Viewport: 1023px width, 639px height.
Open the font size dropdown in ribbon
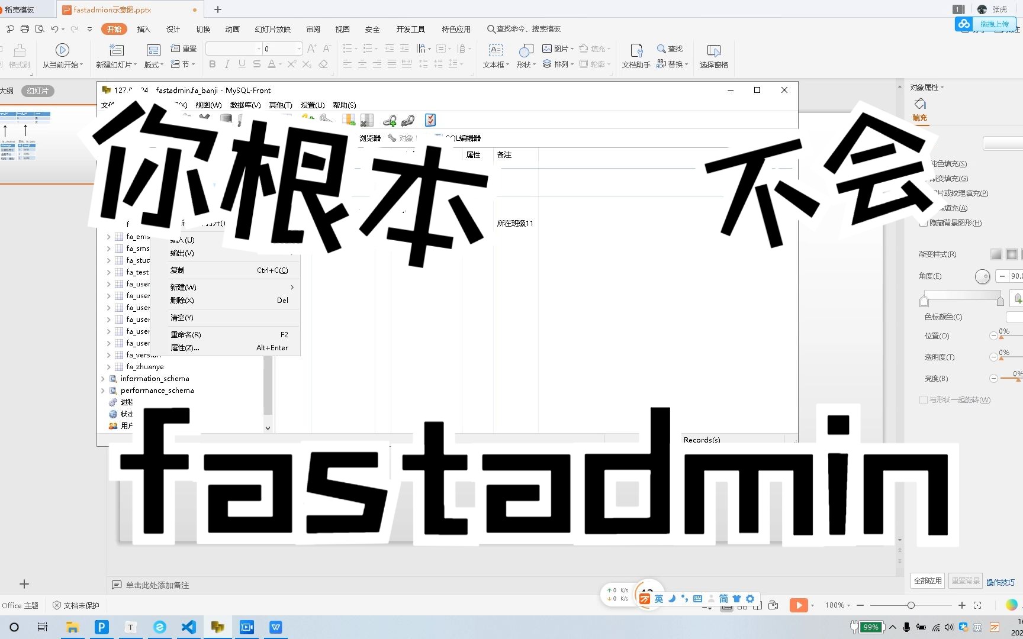click(x=299, y=49)
